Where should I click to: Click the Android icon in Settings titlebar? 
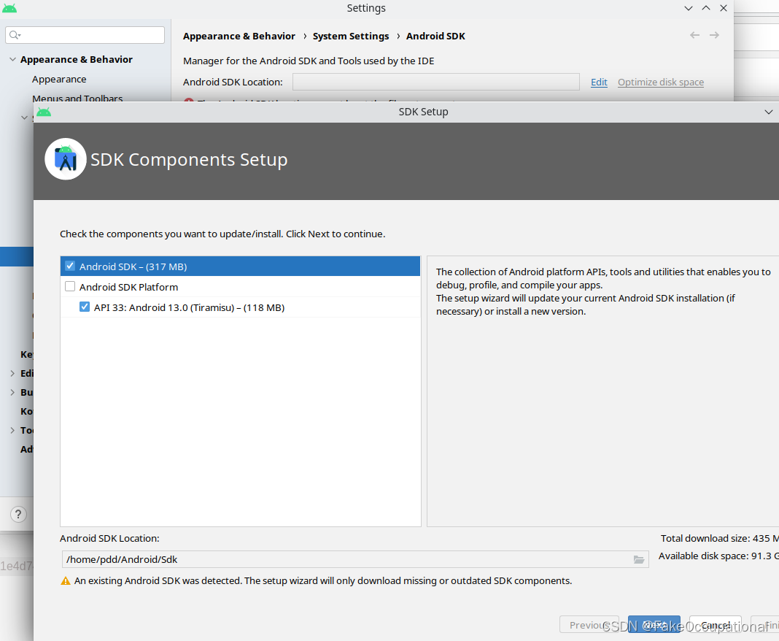[9, 8]
